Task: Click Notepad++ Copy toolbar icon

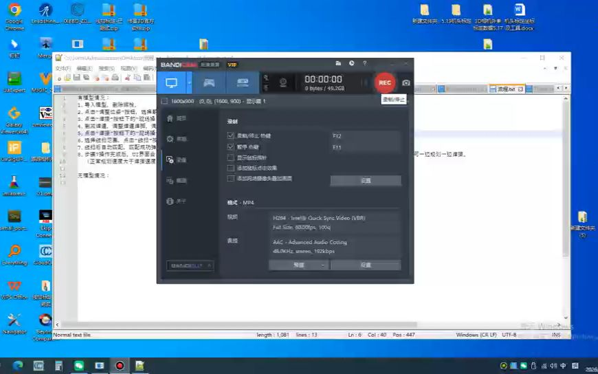Action: click(x=137, y=78)
